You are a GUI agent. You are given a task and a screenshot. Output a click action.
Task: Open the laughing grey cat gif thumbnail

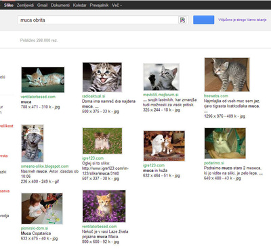tap(33, 143)
